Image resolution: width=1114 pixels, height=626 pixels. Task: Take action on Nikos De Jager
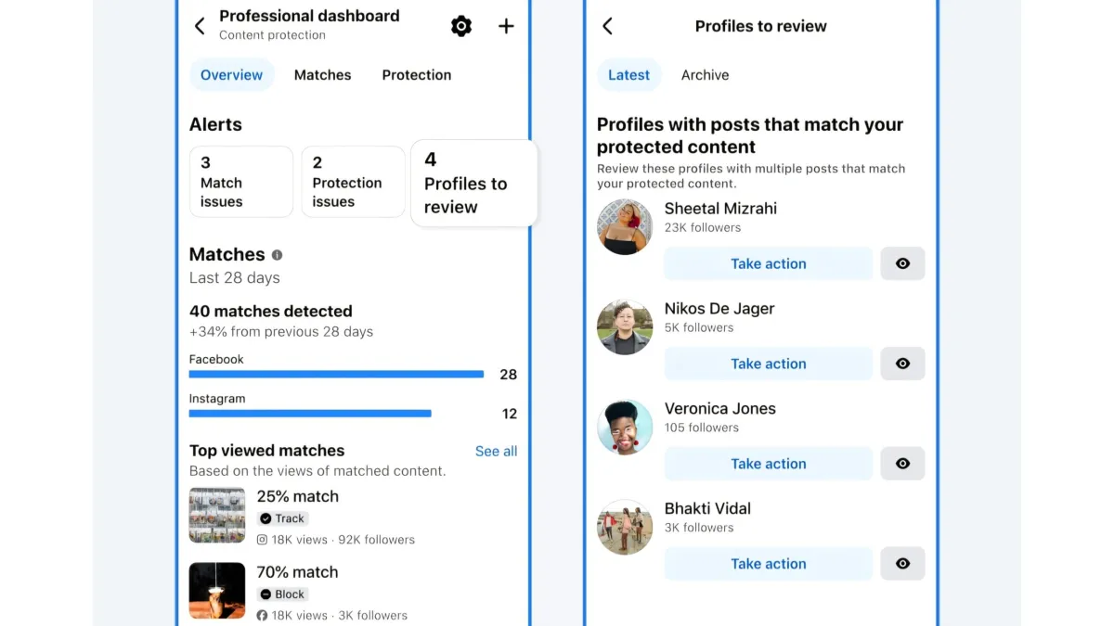[x=769, y=364]
